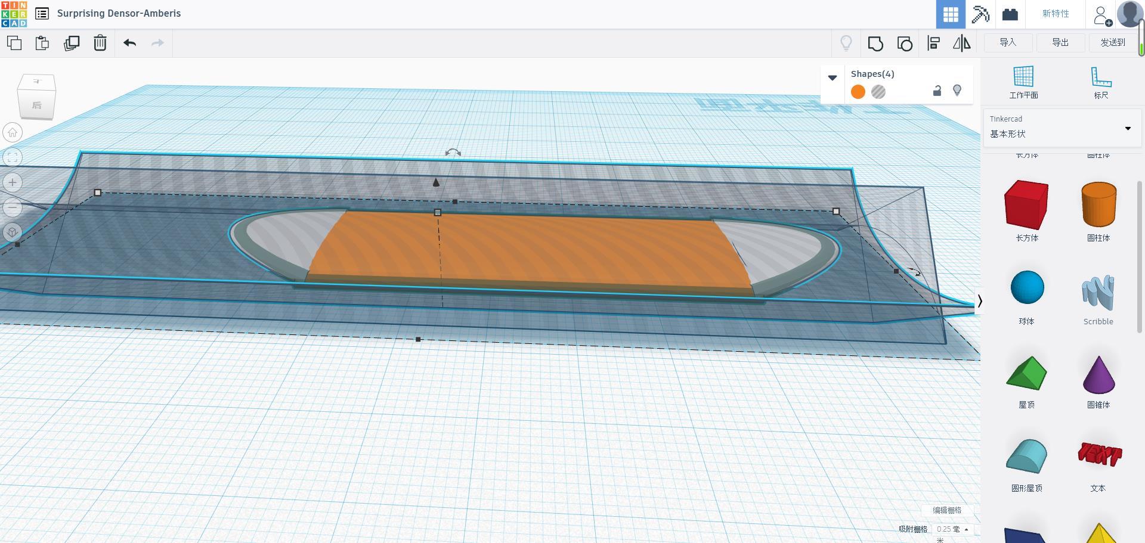1145x543 pixels.
Task: Duplicate and repeat selected shapes
Action: click(72, 43)
